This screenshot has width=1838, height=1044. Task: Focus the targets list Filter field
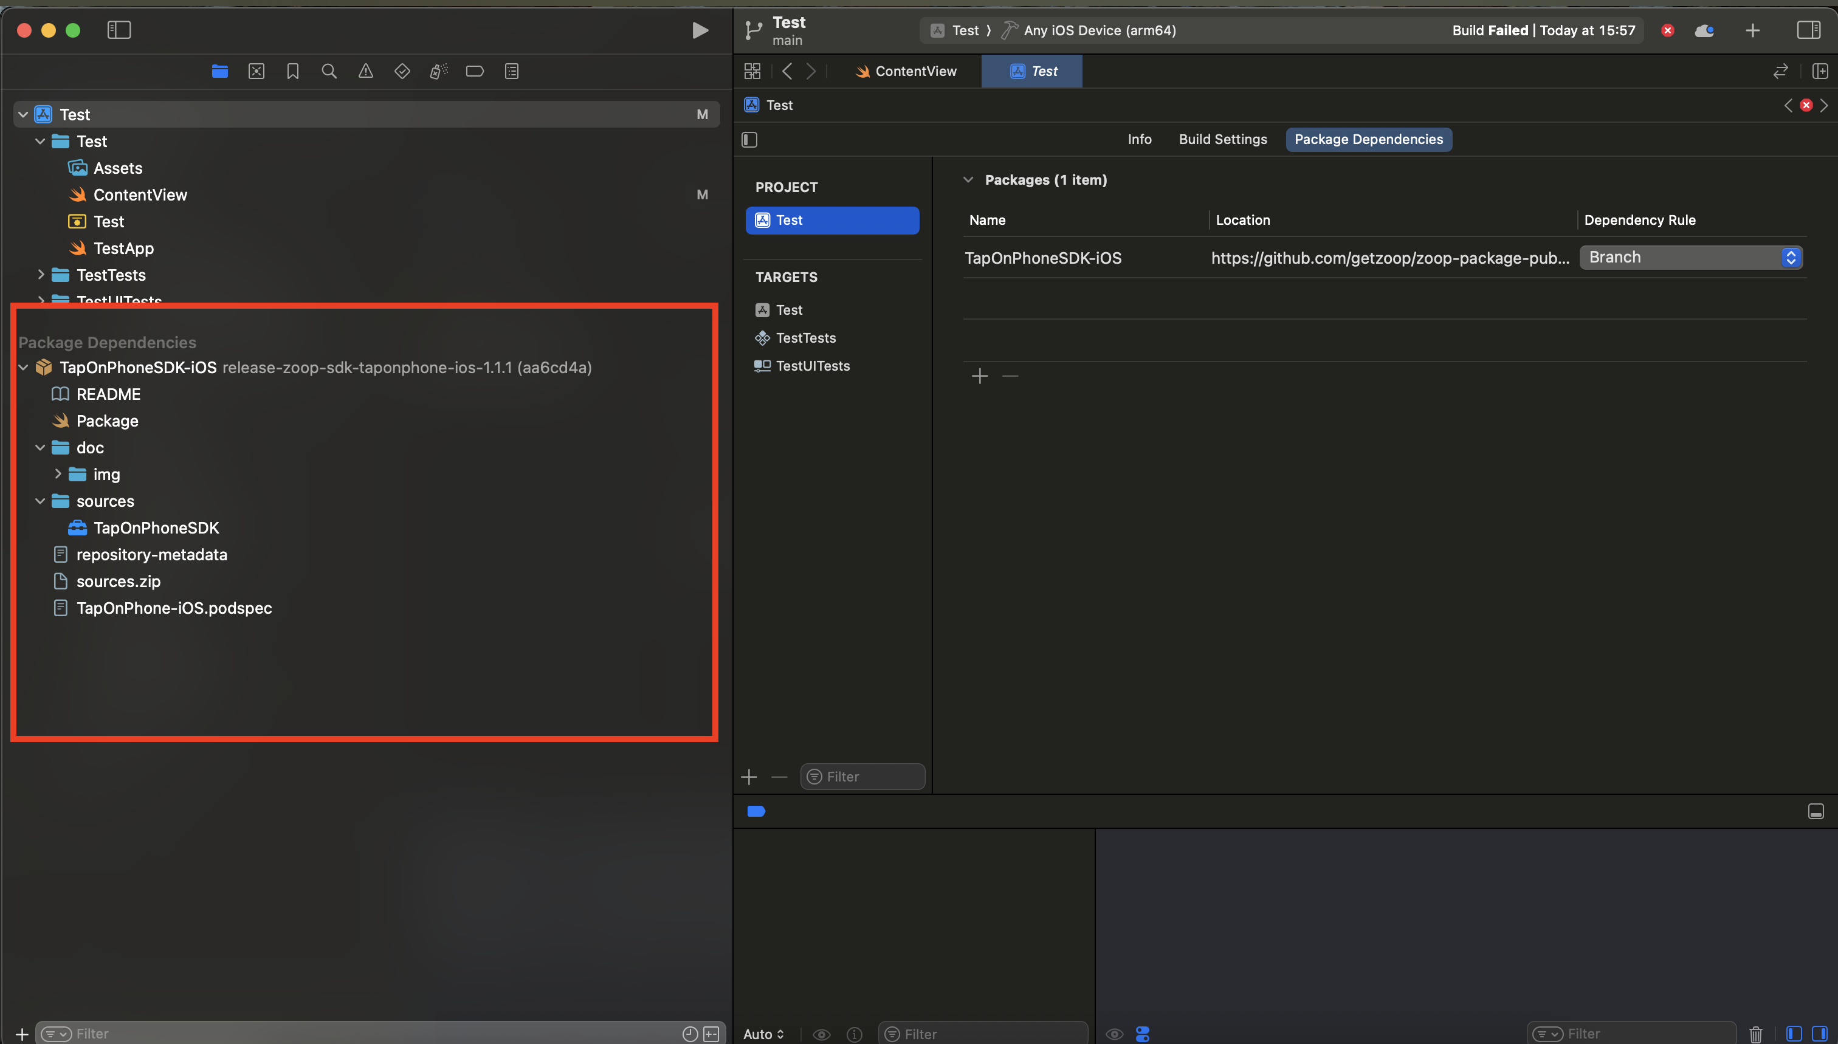pyautogui.click(x=862, y=777)
